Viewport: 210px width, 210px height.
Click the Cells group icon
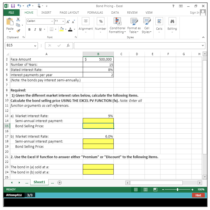point(159,21)
